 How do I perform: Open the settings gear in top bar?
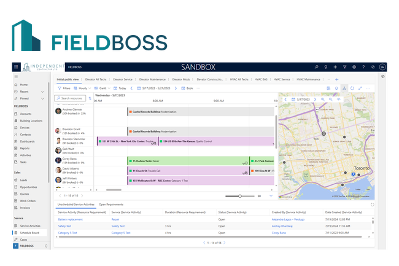click(x=354, y=67)
